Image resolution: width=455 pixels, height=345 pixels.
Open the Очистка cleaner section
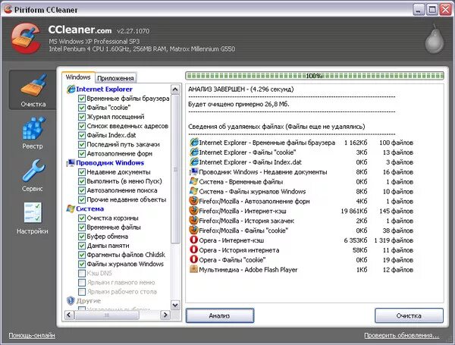(x=33, y=89)
